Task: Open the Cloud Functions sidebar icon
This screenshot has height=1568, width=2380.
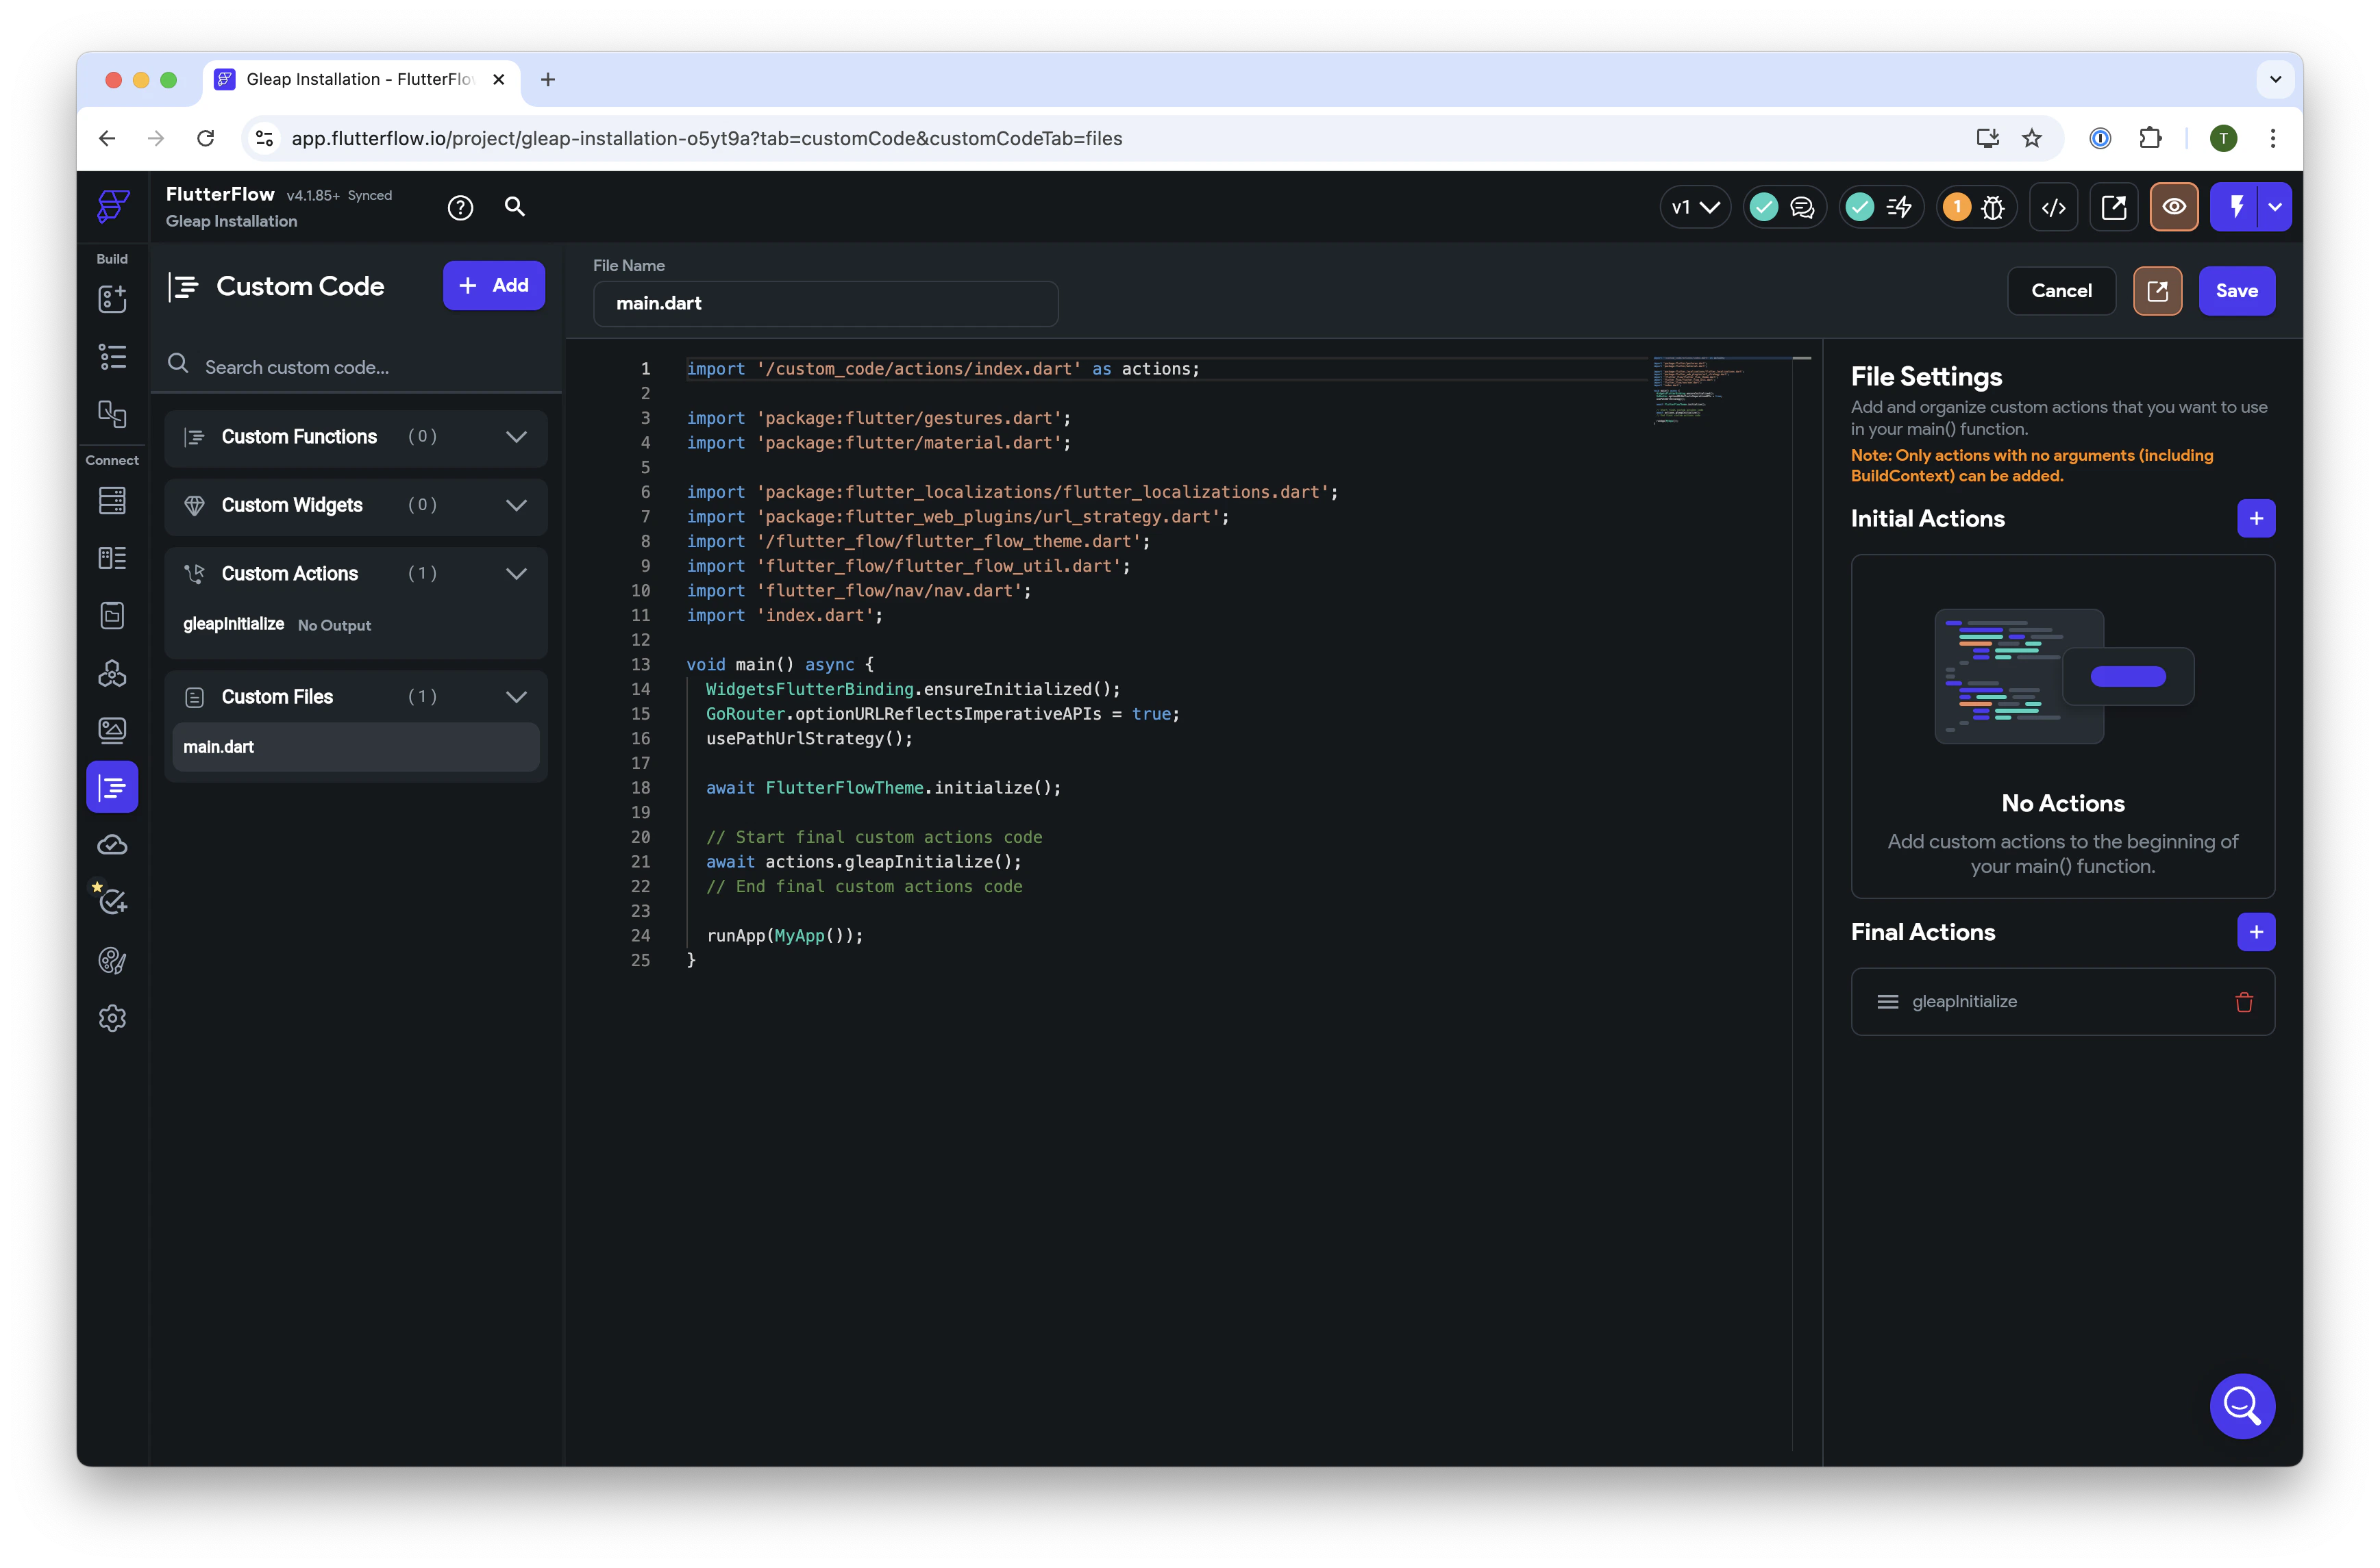Action: point(112,845)
